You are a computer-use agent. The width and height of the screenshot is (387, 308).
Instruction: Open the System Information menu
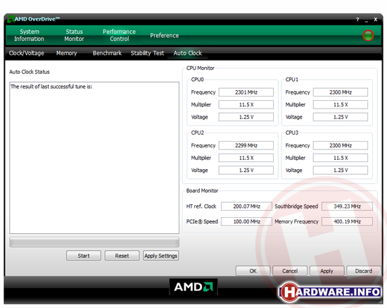click(x=29, y=35)
